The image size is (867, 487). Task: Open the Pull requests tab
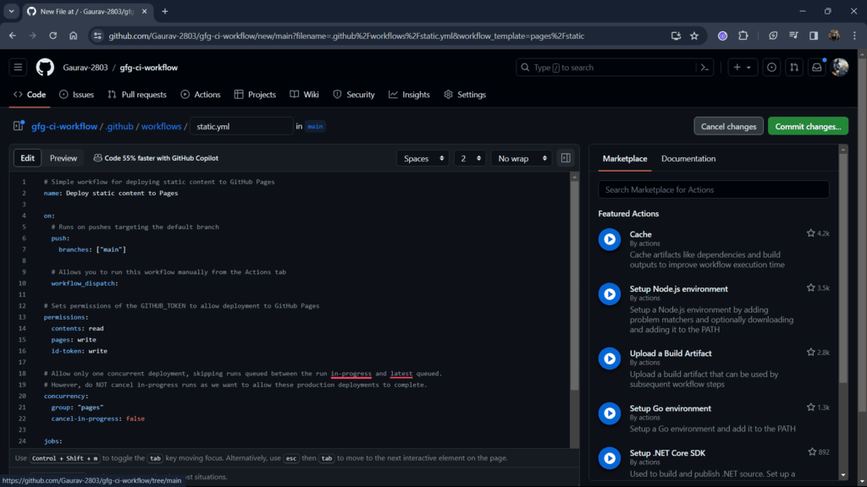tap(137, 95)
